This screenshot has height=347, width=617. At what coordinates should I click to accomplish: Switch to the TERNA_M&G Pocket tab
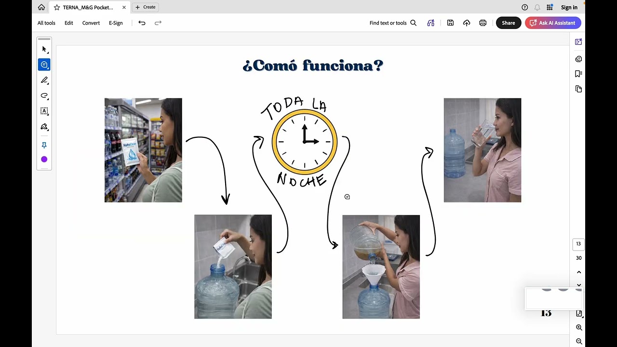[x=88, y=7]
